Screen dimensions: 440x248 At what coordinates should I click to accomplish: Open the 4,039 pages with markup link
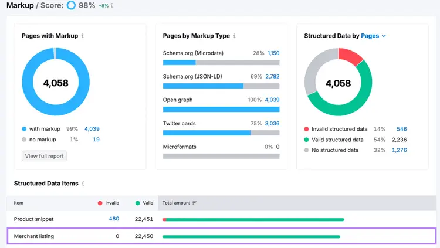92,129
